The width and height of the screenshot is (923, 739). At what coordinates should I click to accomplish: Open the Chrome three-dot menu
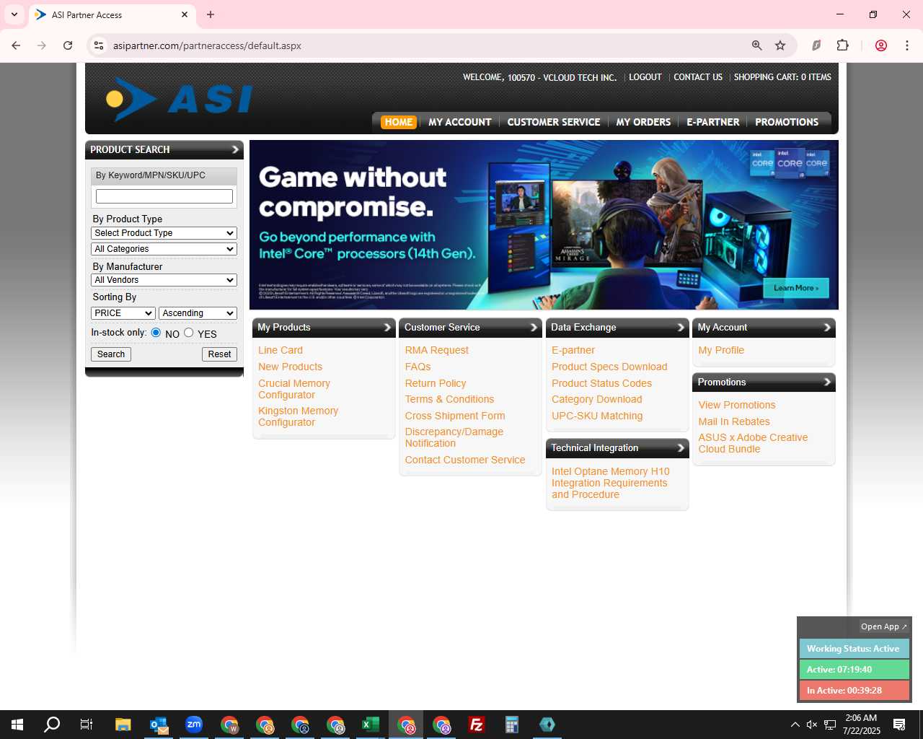[x=906, y=45]
